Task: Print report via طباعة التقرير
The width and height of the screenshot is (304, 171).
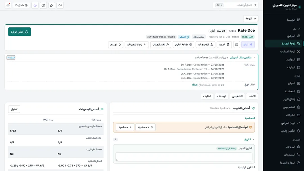Action: pyautogui.click(x=183, y=45)
